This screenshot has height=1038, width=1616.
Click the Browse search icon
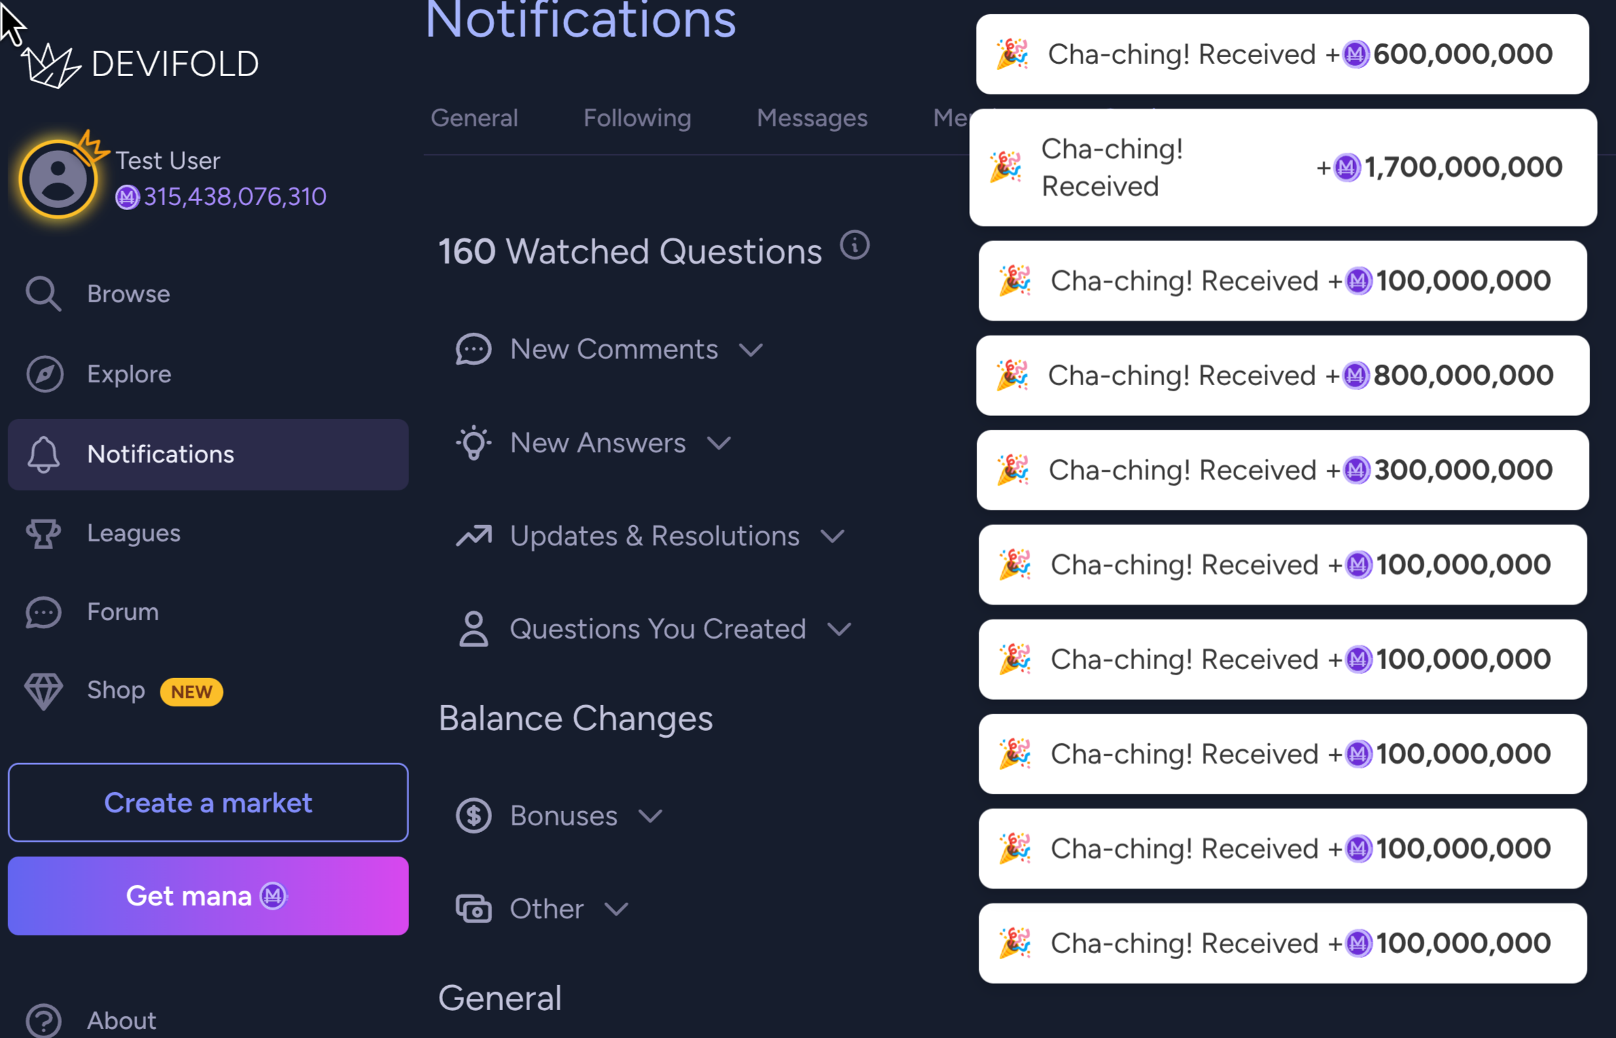click(43, 294)
